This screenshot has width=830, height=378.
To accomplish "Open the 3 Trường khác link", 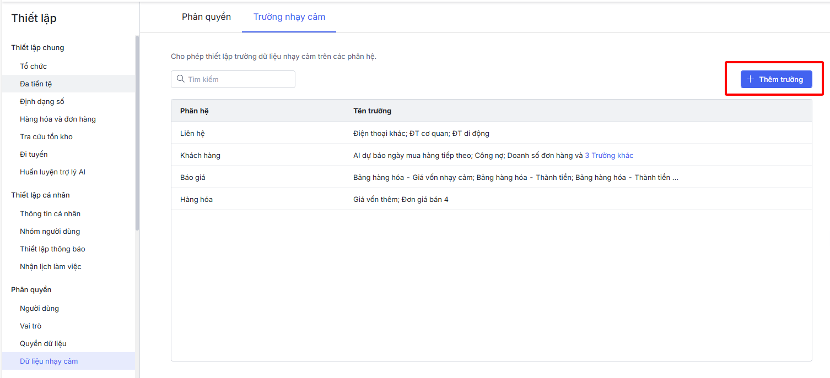I will click(609, 156).
